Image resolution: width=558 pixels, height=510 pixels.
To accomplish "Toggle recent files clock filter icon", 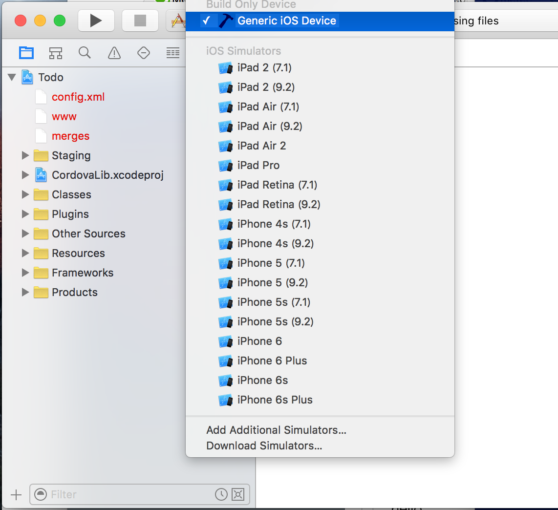I will pyautogui.click(x=221, y=494).
